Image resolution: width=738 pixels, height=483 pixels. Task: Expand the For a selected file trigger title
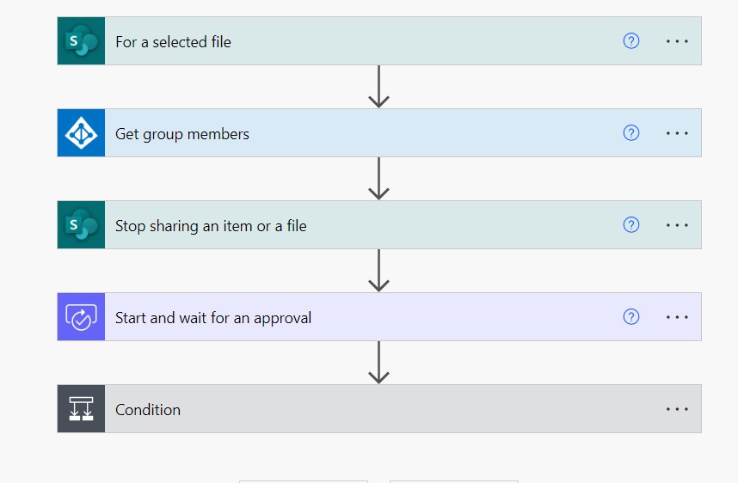174,41
